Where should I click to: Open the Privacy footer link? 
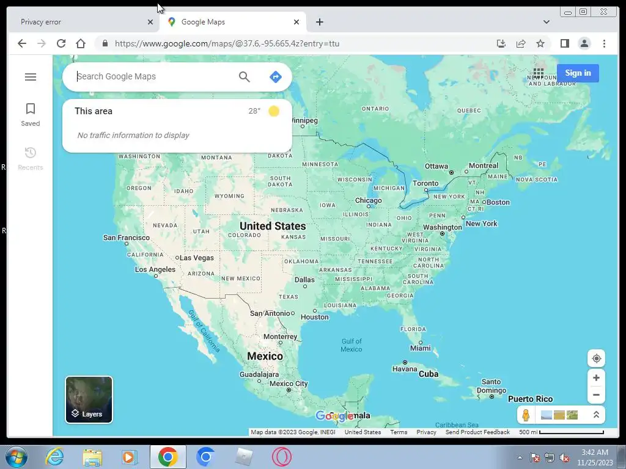pos(426,432)
